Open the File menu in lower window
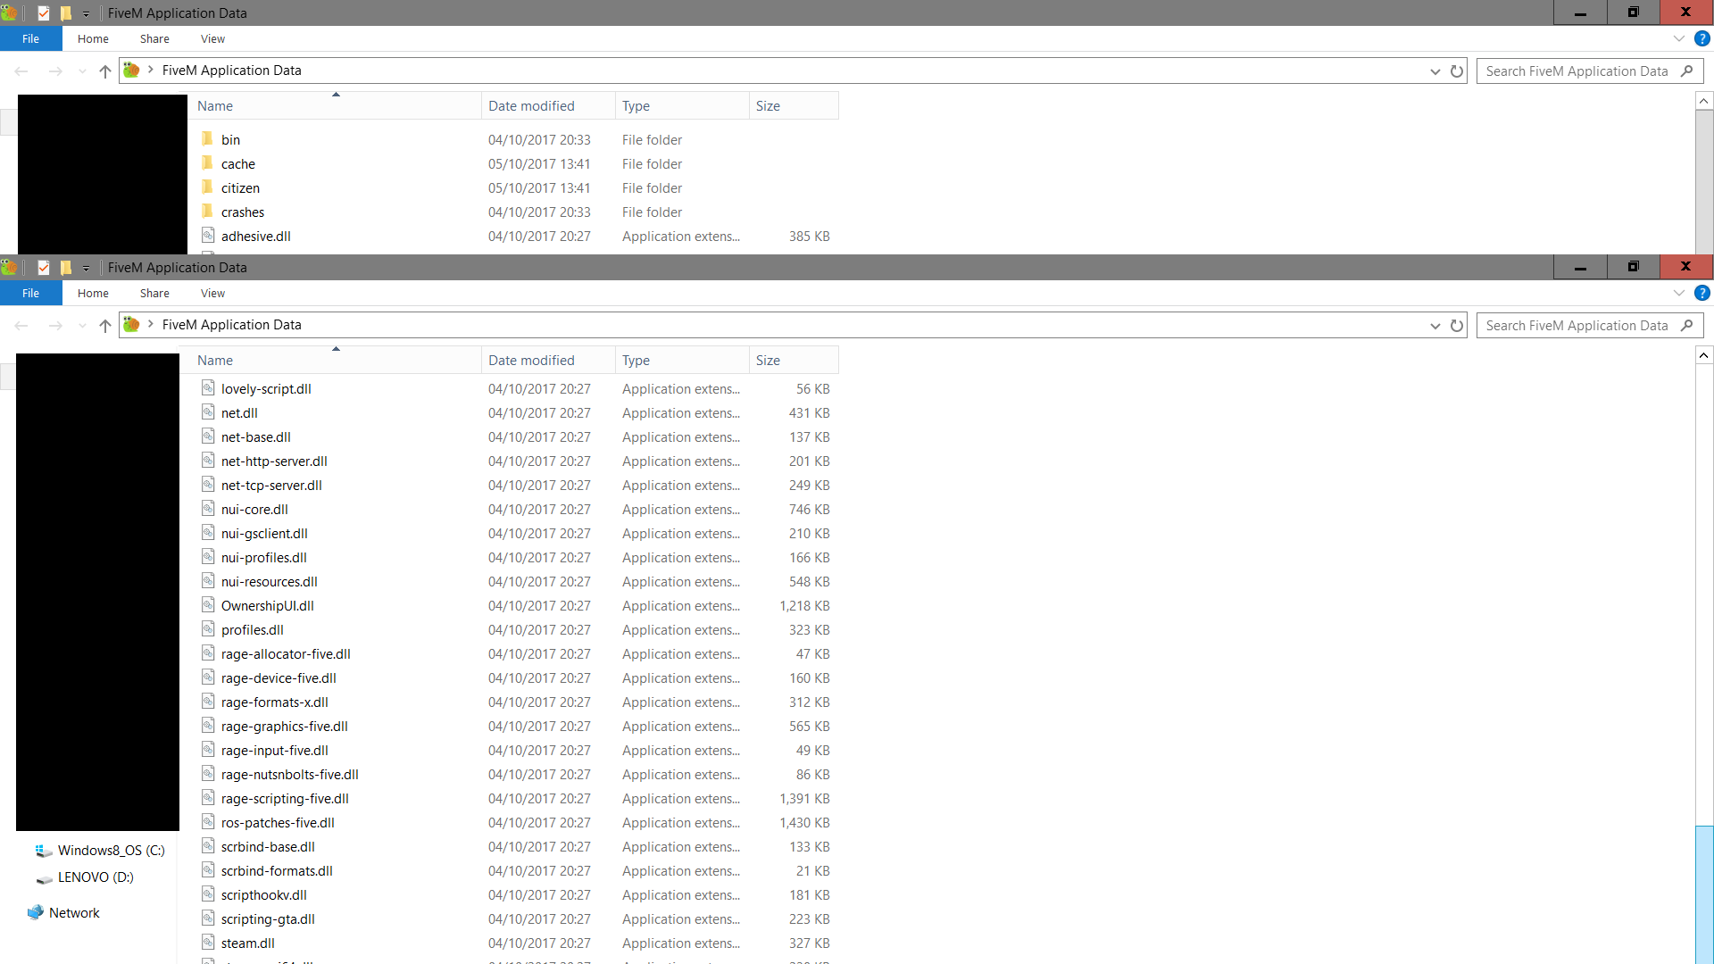 pyautogui.click(x=30, y=294)
